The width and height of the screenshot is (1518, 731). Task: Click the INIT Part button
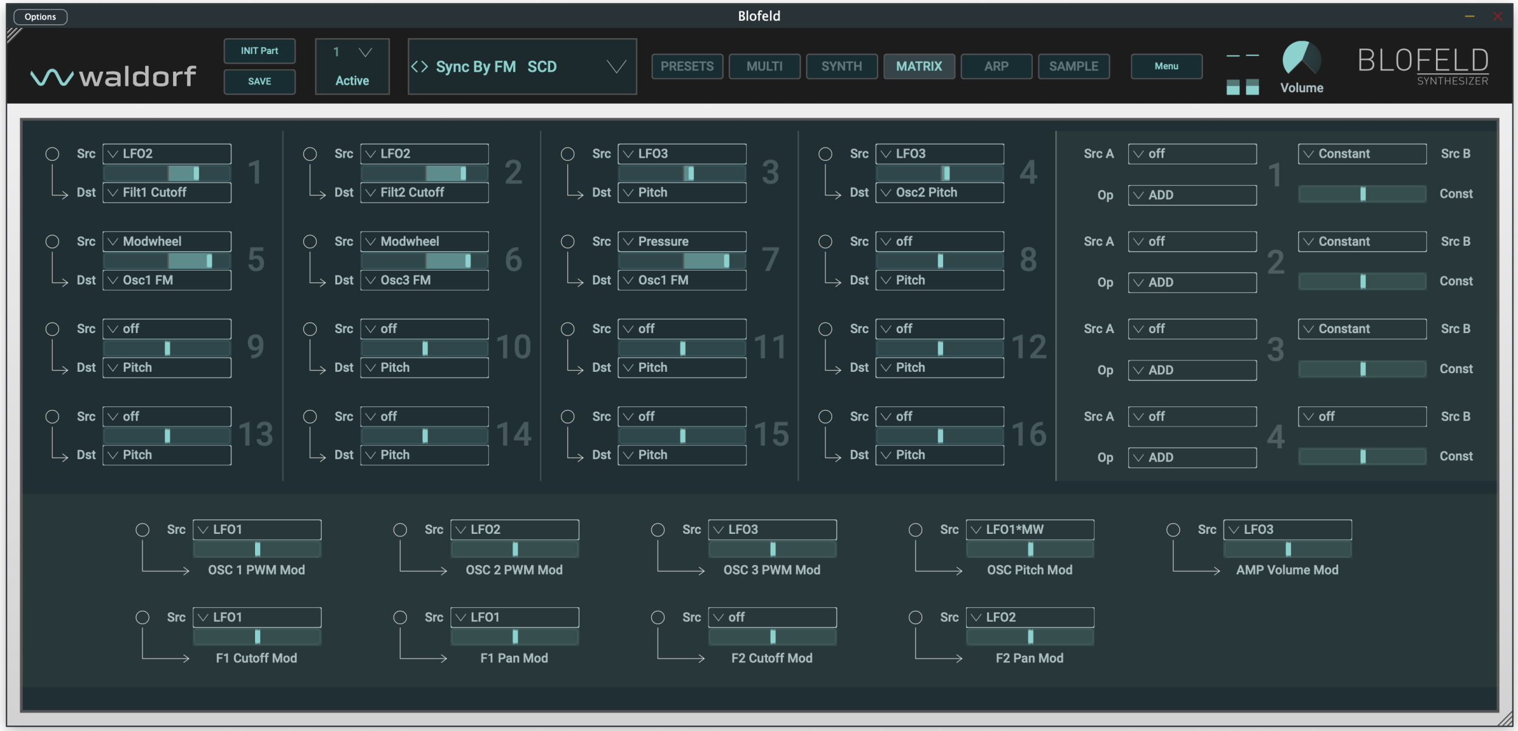coord(259,51)
